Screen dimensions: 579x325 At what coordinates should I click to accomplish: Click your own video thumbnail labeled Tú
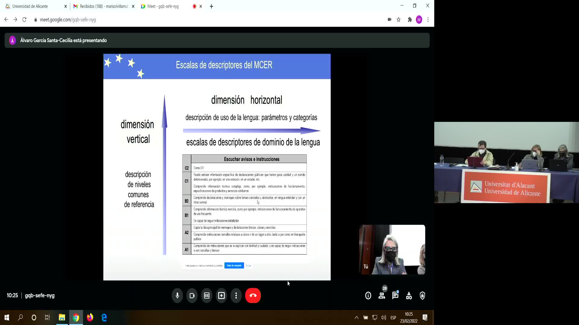click(x=392, y=249)
